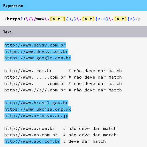Click the [a-z-] character set token
The image size is (147, 147).
point(57,19)
